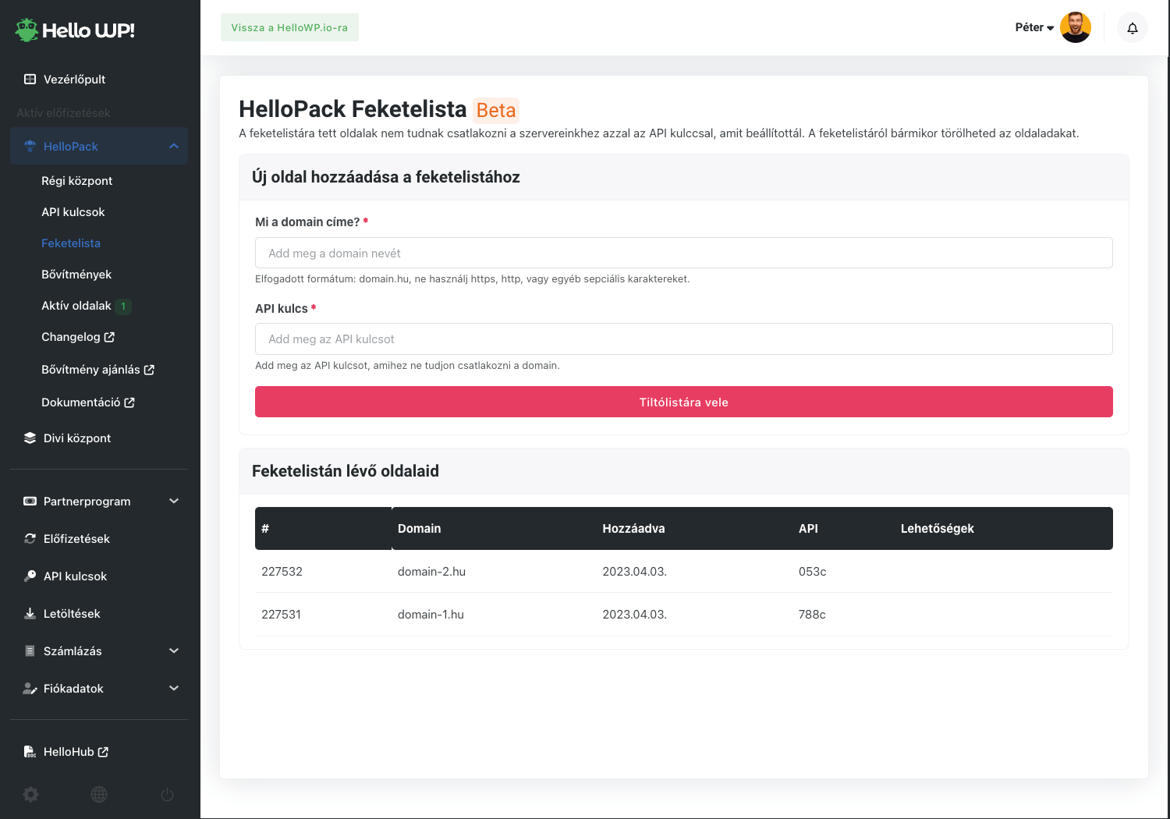Viewport: 1170px width, 819px height.
Task: Focus the API kulcs input field
Action: [684, 339]
